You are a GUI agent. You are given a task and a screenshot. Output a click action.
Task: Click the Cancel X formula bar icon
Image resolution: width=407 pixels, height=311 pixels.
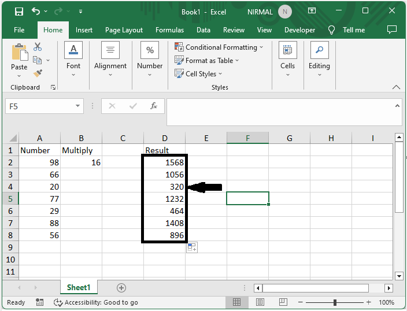(x=112, y=106)
